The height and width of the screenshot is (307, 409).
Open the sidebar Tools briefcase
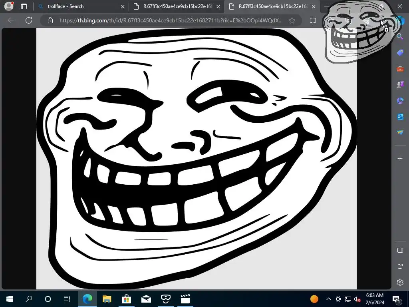point(400,69)
